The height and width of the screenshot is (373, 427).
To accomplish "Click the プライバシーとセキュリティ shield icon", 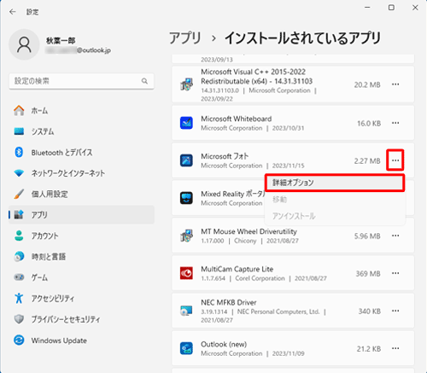I will click(19, 319).
